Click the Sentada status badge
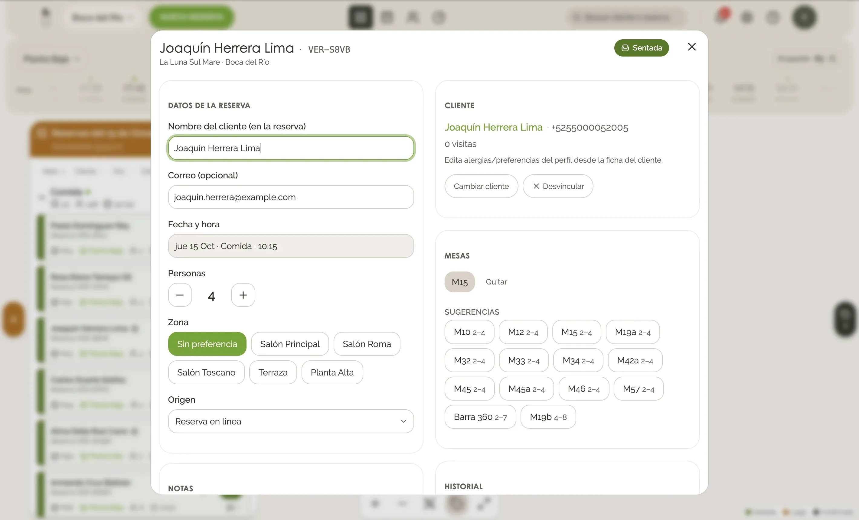This screenshot has width=859, height=520. [642, 48]
